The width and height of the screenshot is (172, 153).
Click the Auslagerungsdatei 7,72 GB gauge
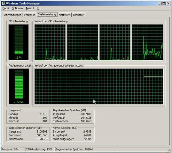(19, 86)
